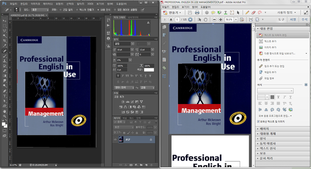Open the Bookmarks pane in Acrobat sidebar

click(164, 35)
